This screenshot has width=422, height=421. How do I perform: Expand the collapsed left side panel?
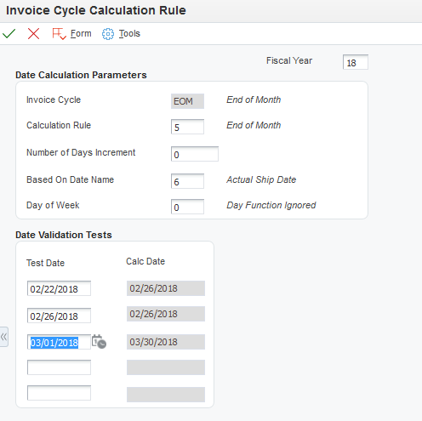tap(4, 337)
